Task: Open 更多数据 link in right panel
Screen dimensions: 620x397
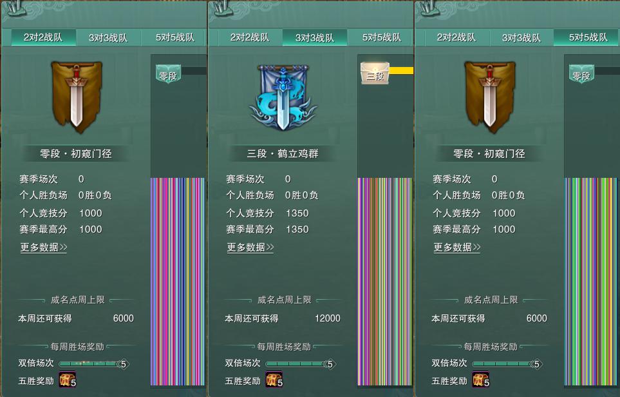Action: click(457, 247)
